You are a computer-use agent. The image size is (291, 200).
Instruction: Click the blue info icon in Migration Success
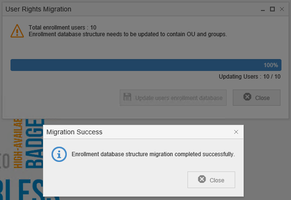pyautogui.click(x=59, y=154)
